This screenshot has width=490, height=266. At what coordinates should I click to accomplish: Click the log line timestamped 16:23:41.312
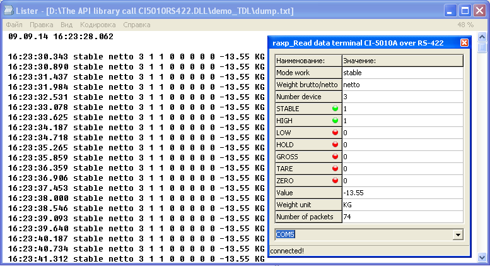pos(136,259)
